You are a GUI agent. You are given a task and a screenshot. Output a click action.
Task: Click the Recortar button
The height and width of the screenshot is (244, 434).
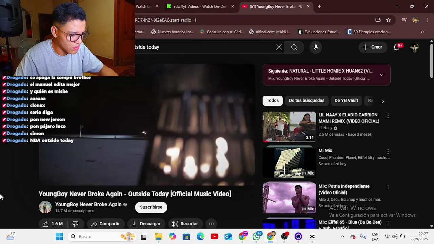185,224
